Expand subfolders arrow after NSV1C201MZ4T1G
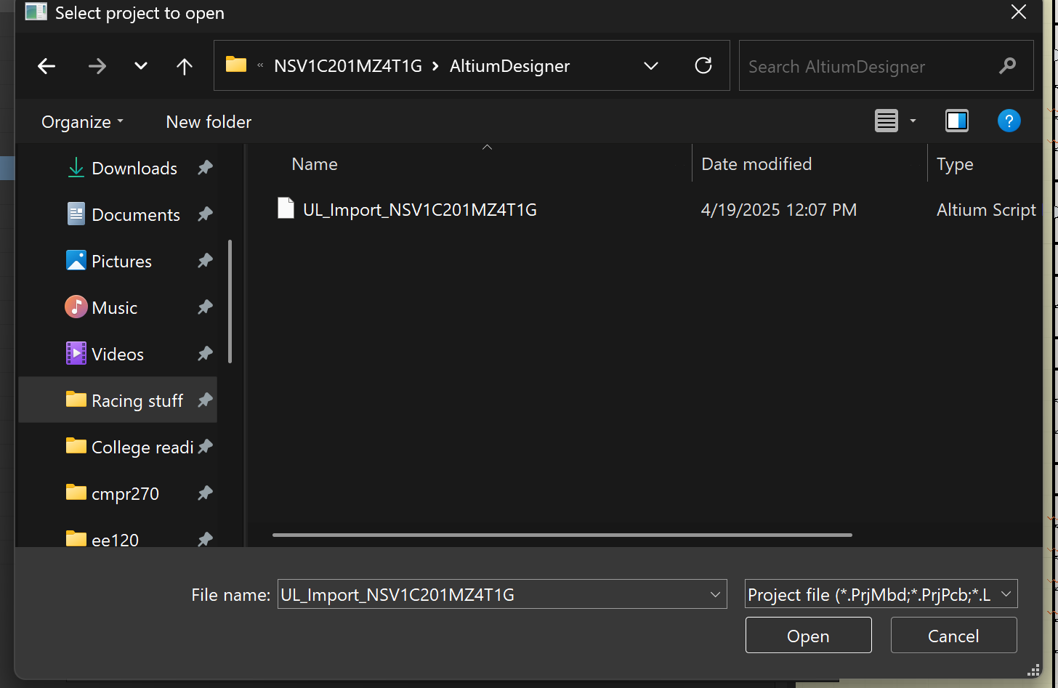Viewport: 1058px width, 688px height. tap(435, 66)
